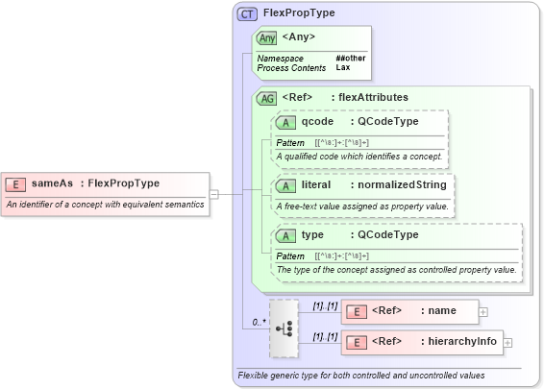
Task: Expand the hierarchyInfo element reference
Action: click(x=507, y=343)
